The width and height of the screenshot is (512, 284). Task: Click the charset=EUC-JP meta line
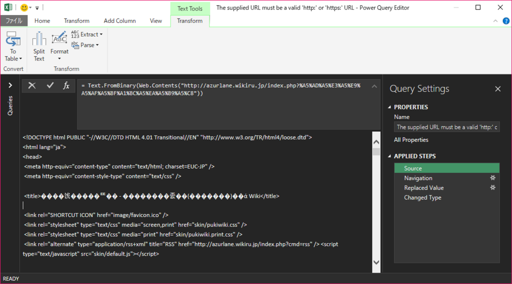point(119,166)
